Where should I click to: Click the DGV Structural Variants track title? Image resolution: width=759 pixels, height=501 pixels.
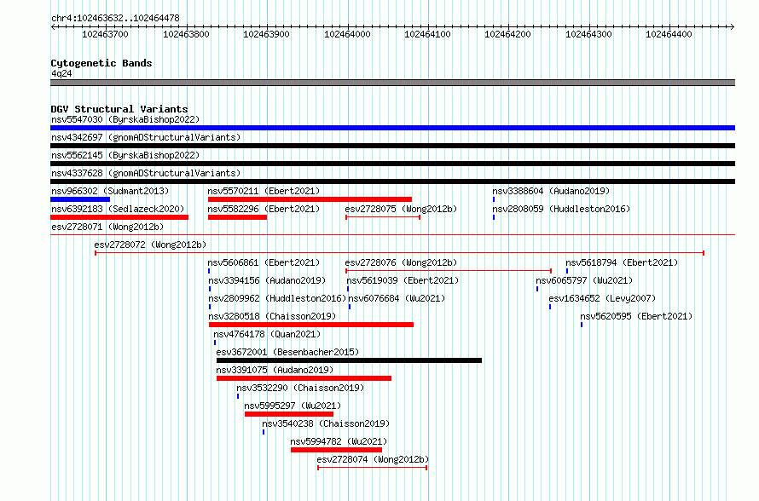pos(119,109)
